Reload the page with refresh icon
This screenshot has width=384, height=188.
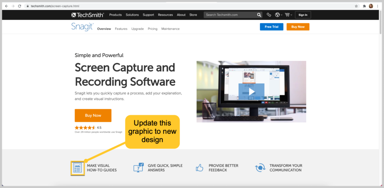coord(19,6)
